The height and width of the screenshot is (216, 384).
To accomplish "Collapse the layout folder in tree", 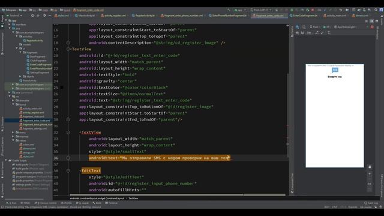I will tap(13, 104).
